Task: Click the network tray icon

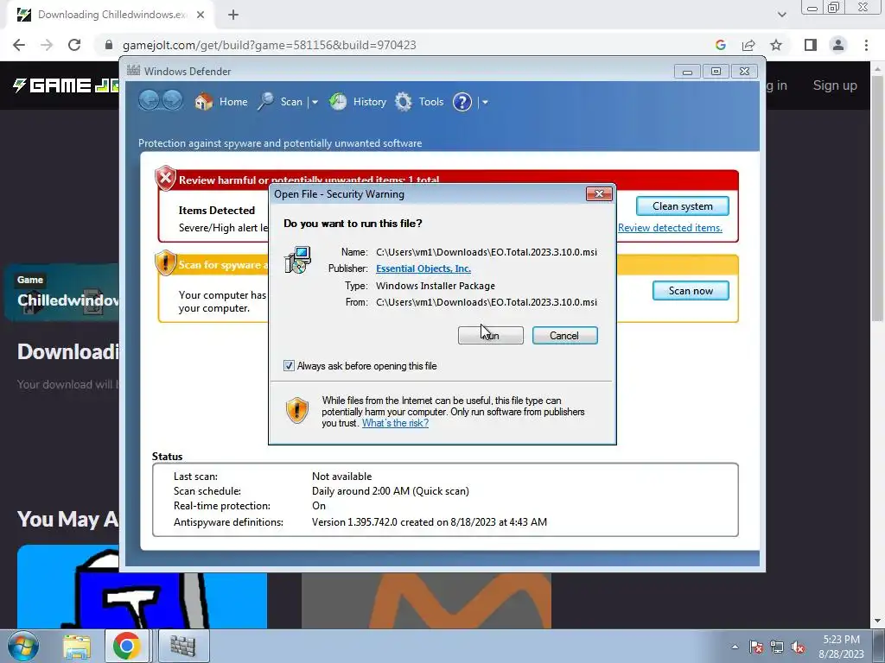Action: 777,647
